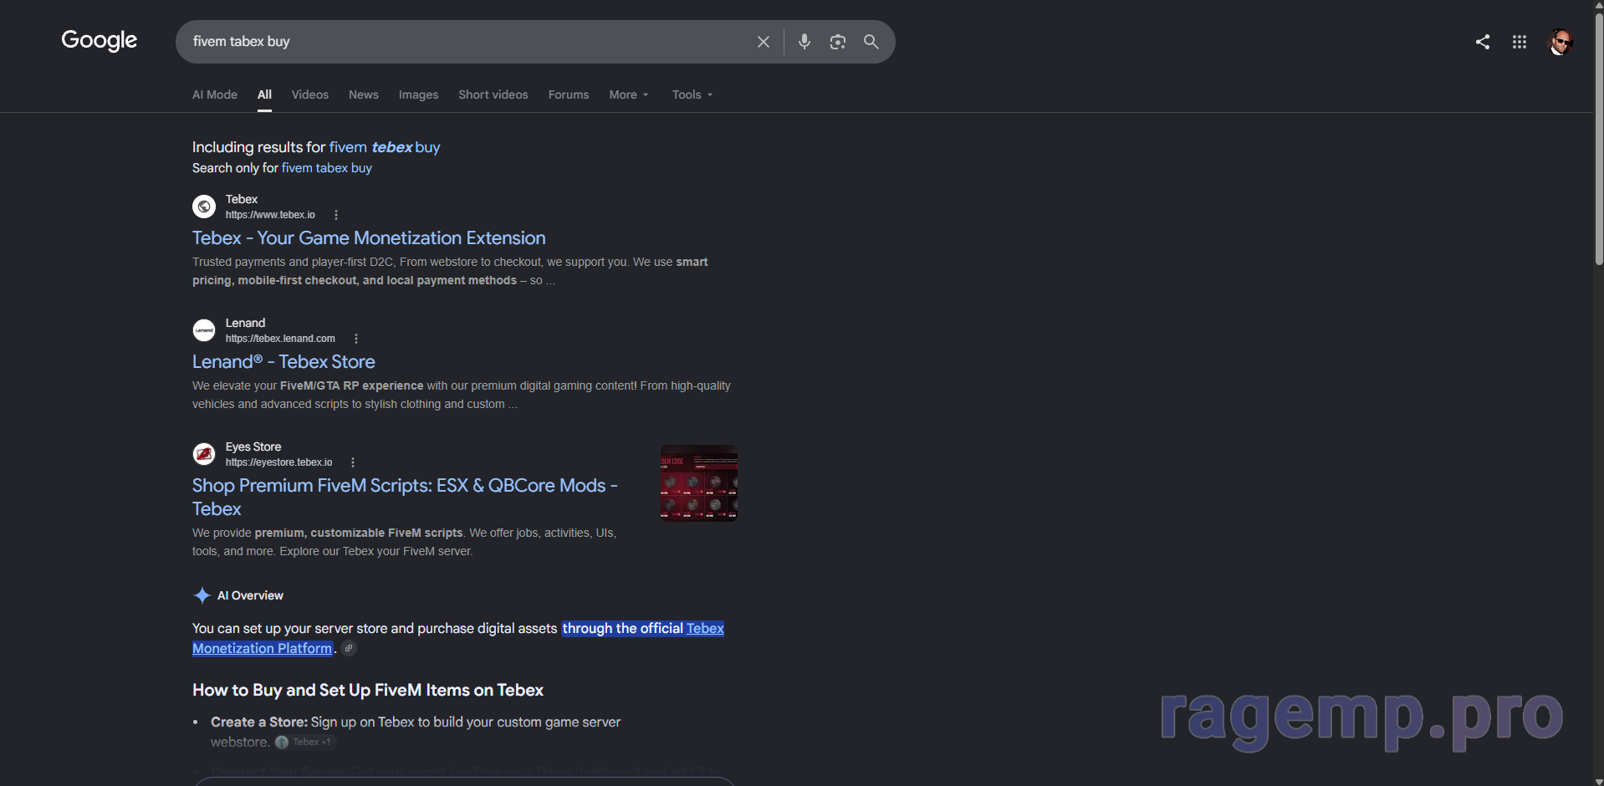The height and width of the screenshot is (786, 1604).
Task: Click the Lenand site favicon
Action: tap(204, 330)
